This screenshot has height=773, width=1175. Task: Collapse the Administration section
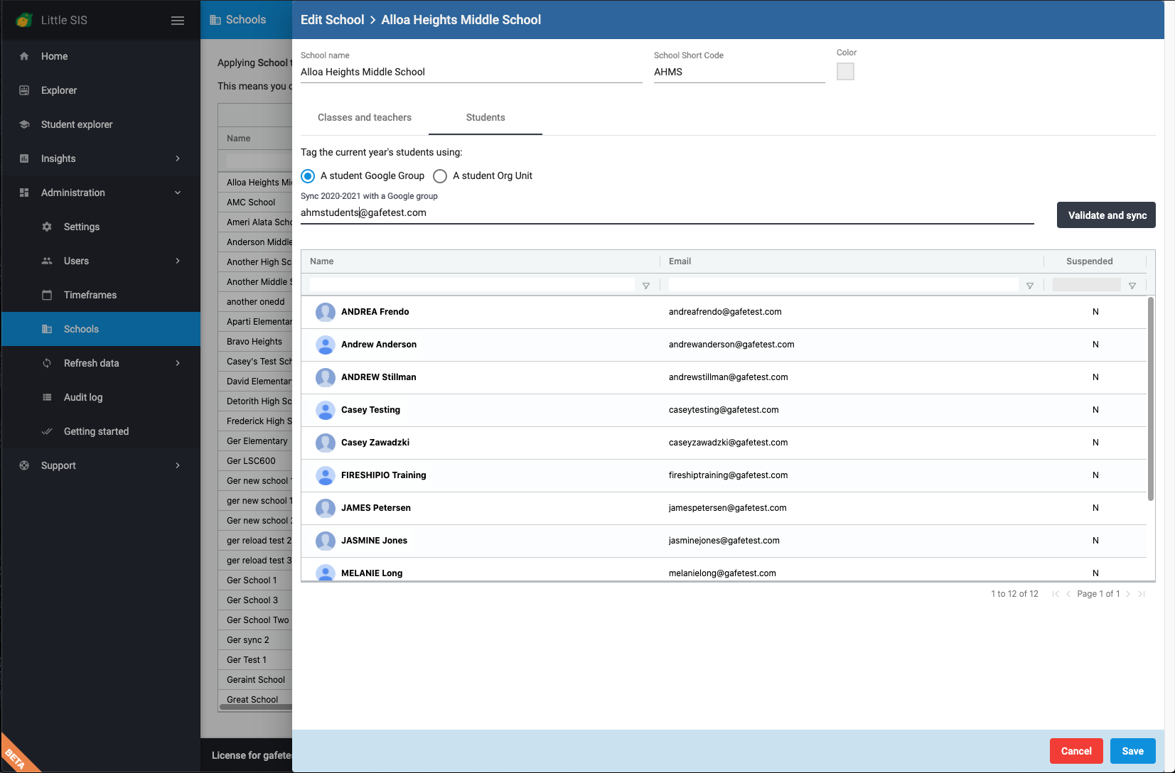pos(178,193)
